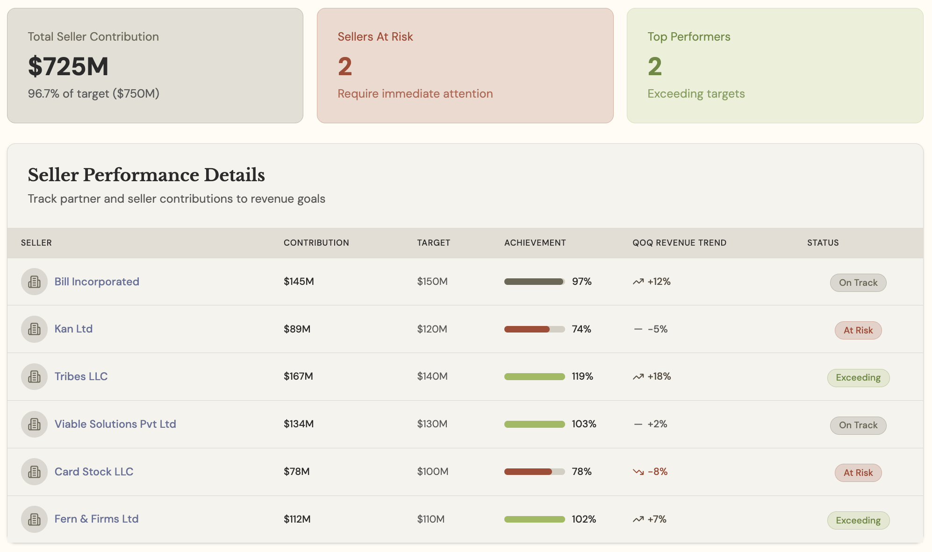Open the Sellers At Risk summary card

465,65
